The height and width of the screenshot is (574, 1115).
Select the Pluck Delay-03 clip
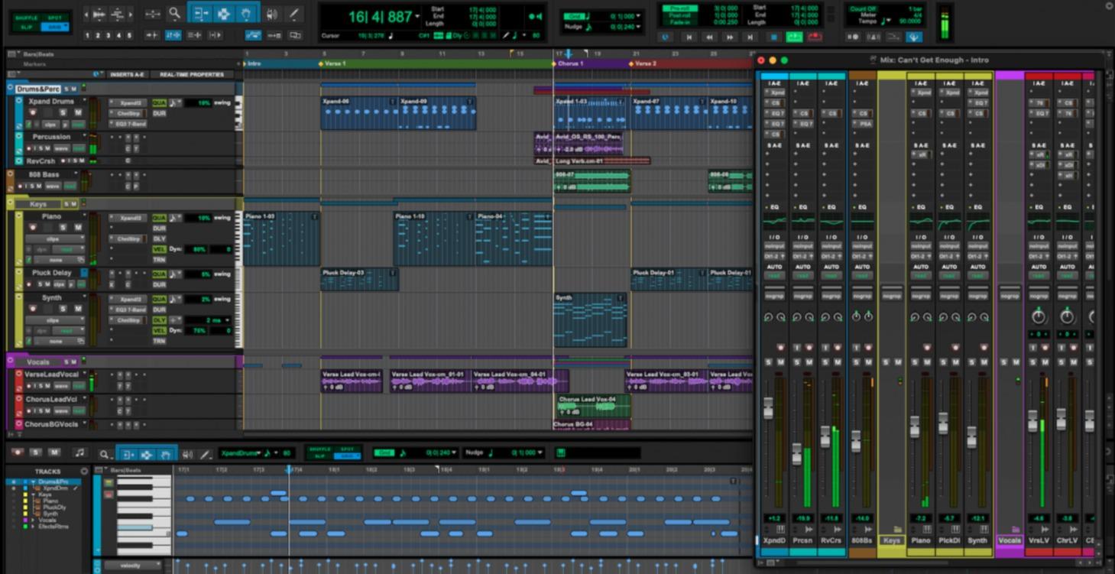[359, 280]
